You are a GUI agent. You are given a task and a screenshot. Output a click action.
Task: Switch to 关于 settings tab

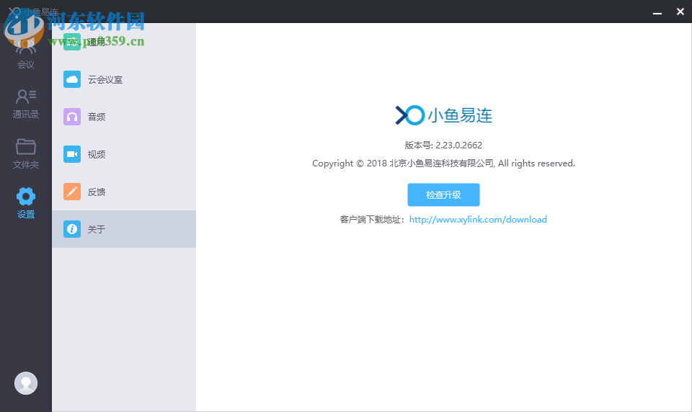click(x=124, y=229)
